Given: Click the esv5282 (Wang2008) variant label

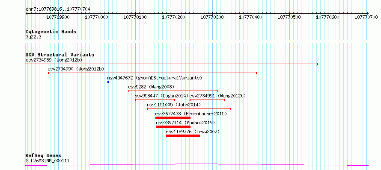Looking at the screenshot, I should 151,87.
